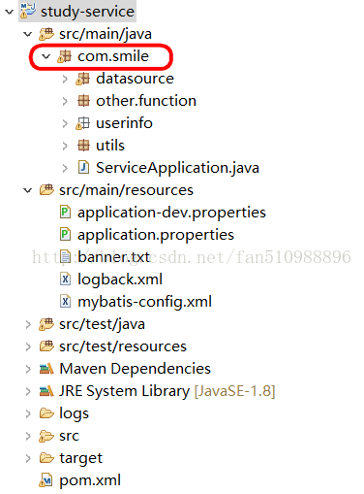Viewport: 364px width, 494px height.
Task: Select banner.txt file name
Action: (x=114, y=257)
